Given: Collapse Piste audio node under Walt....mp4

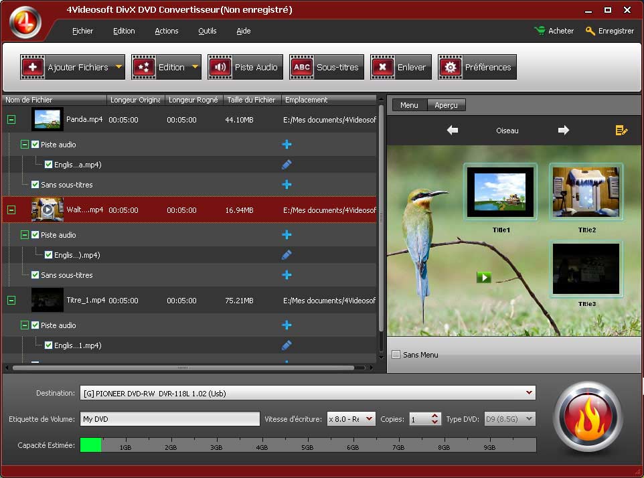Looking at the screenshot, I should coord(25,234).
